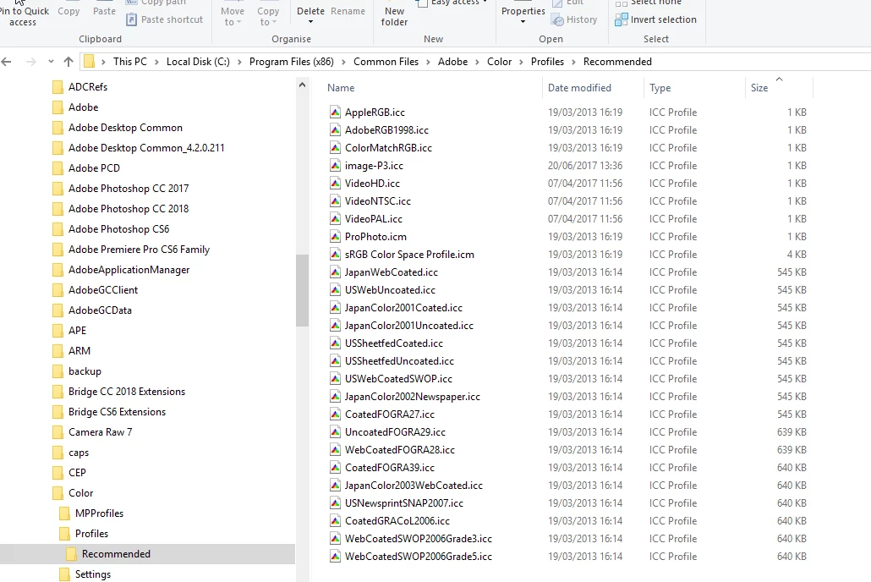Select the Color folder in tree
This screenshot has height=582, width=871.
tap(80, 493)
